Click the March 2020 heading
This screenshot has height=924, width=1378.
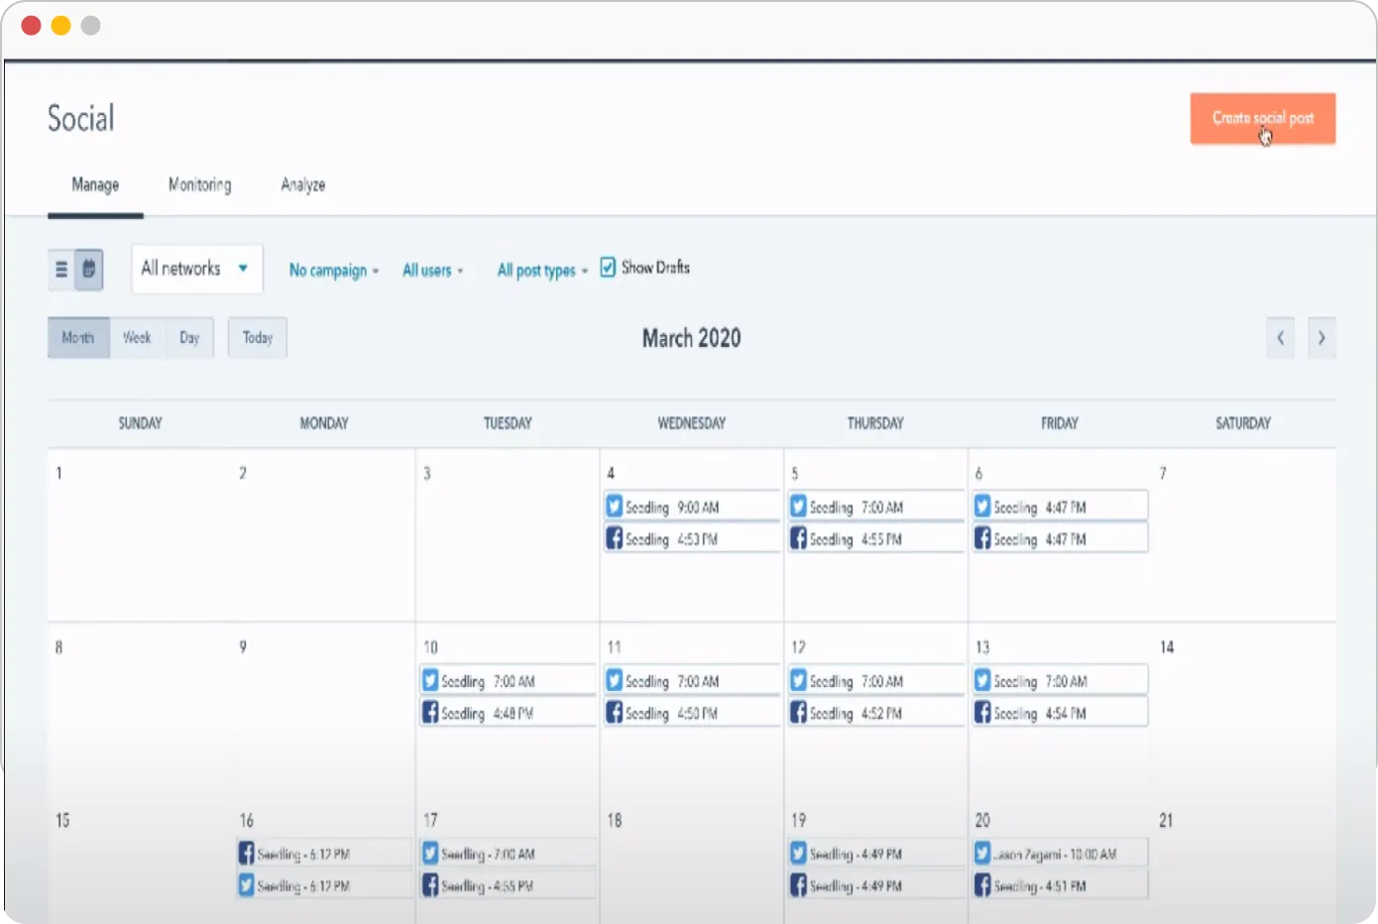(x=691, y=338)
